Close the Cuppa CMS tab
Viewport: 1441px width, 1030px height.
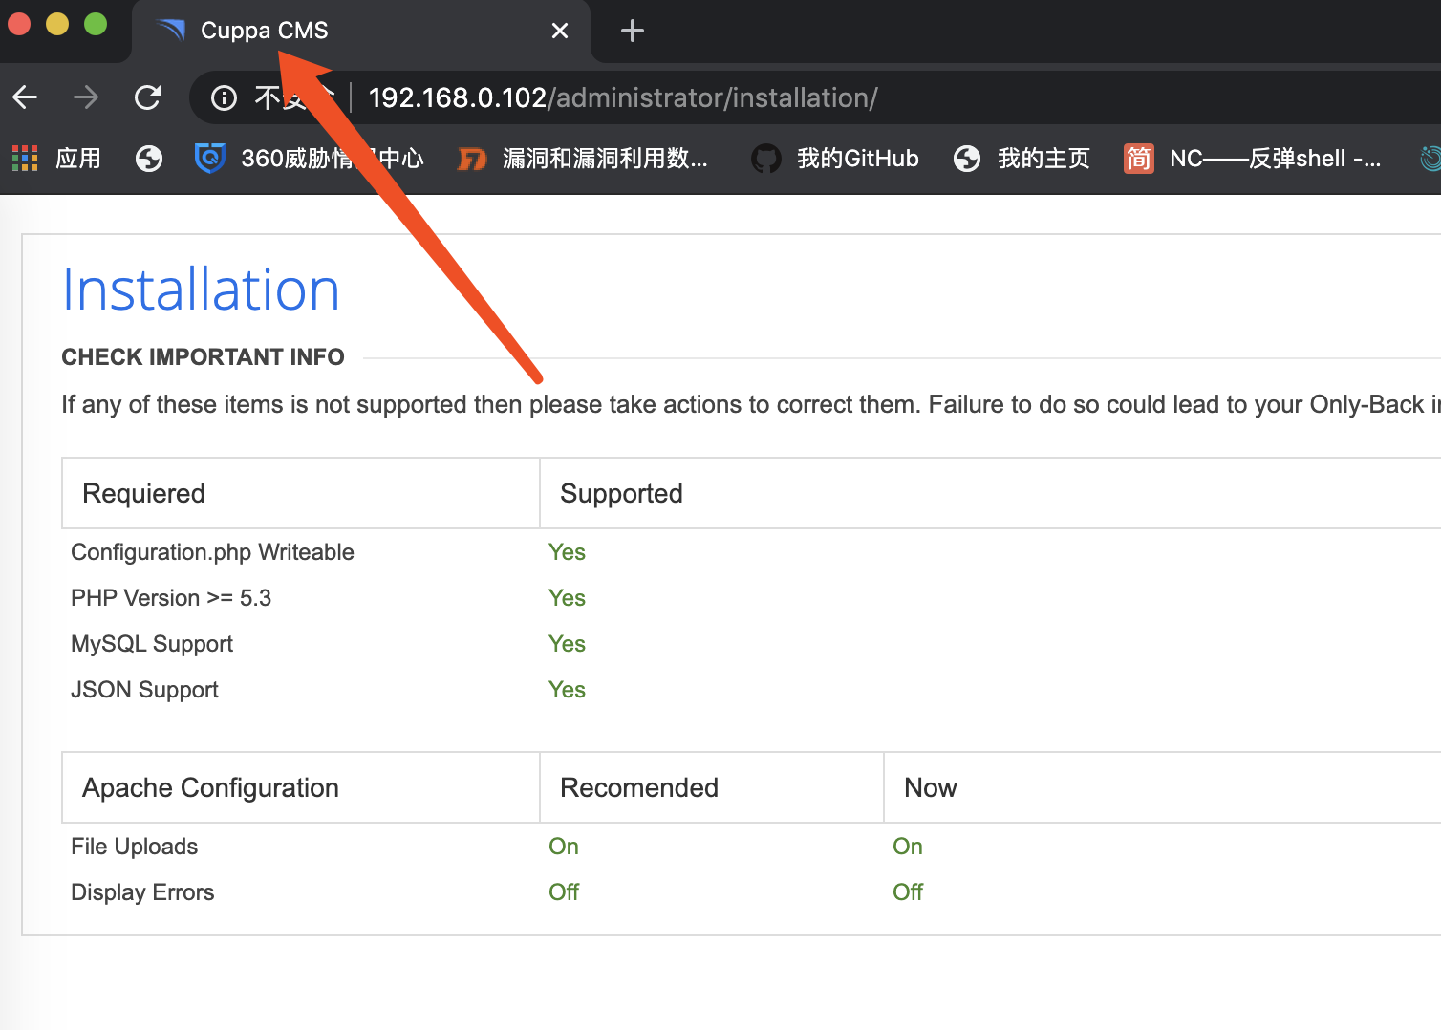[560, 32]
